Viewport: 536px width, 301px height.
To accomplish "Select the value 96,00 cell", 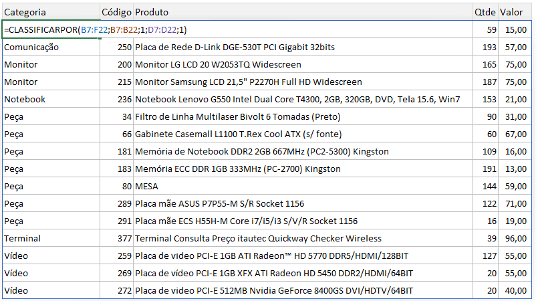I will [x=515, y=238].
